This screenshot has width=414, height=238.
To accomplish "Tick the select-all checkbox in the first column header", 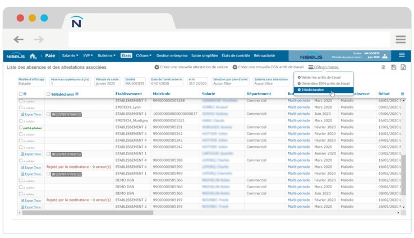I will click(21, 94).
